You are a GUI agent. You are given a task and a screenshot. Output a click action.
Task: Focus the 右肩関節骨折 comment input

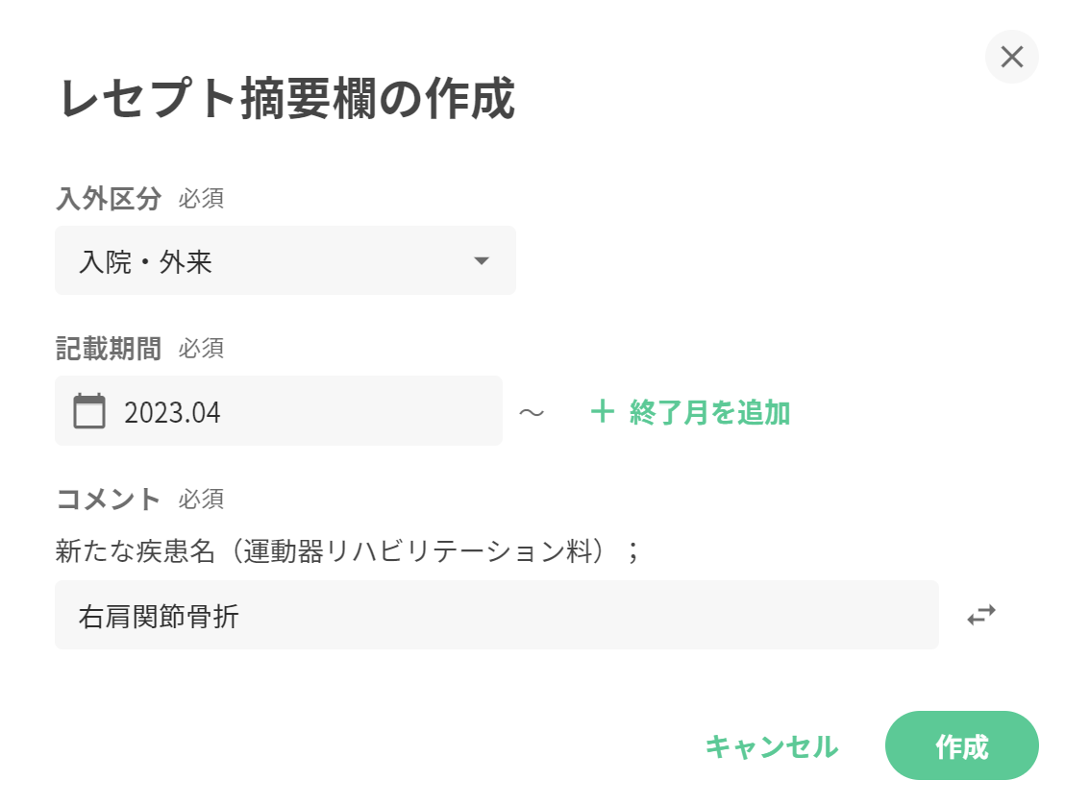point(496,615)
